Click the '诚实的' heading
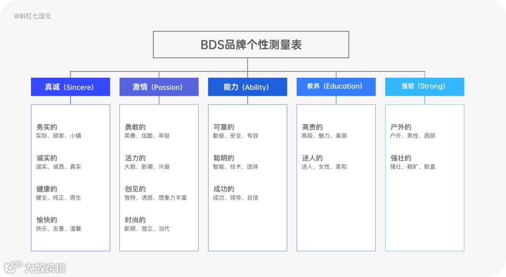The height and width of the screenshot is (277, 506). 47,158
